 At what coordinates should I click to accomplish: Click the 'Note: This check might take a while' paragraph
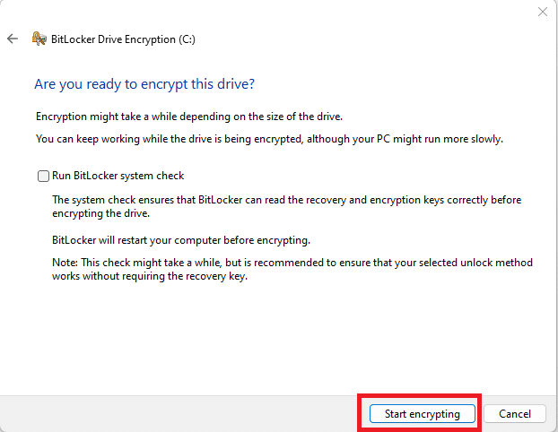(292, 269)
